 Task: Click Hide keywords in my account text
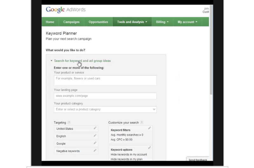pos(129,154)
